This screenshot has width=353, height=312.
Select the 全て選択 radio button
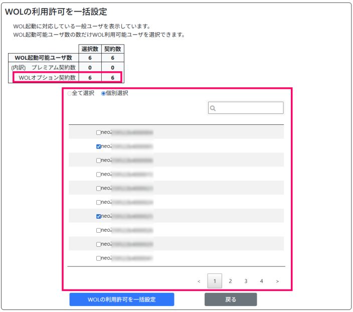tap(69, 93)
